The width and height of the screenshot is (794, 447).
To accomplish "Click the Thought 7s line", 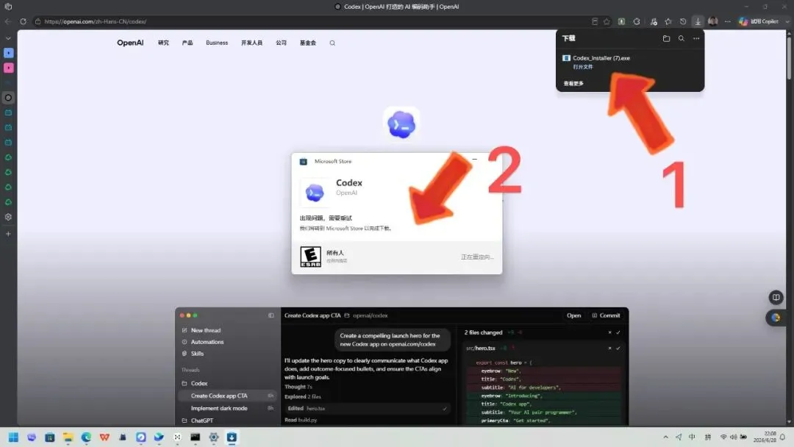I will 298,387.
